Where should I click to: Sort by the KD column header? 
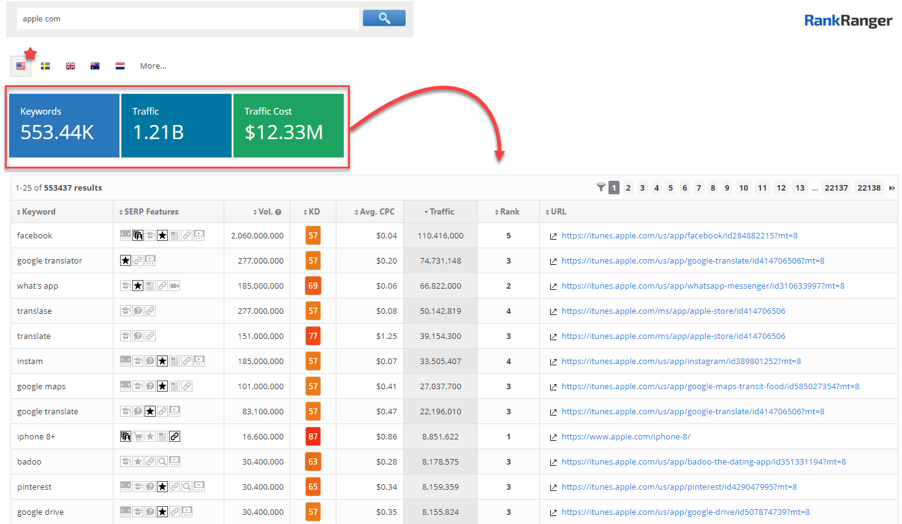[314, 212]
